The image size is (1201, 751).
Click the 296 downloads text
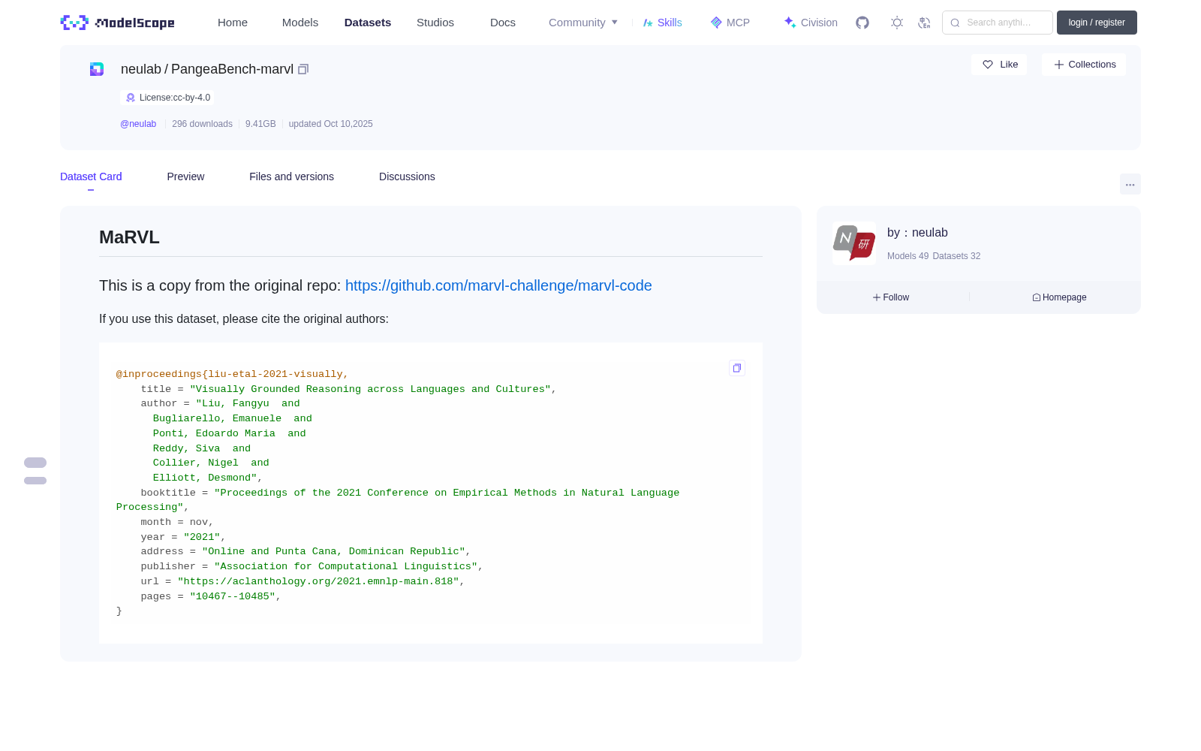click(x=202, y=124)
